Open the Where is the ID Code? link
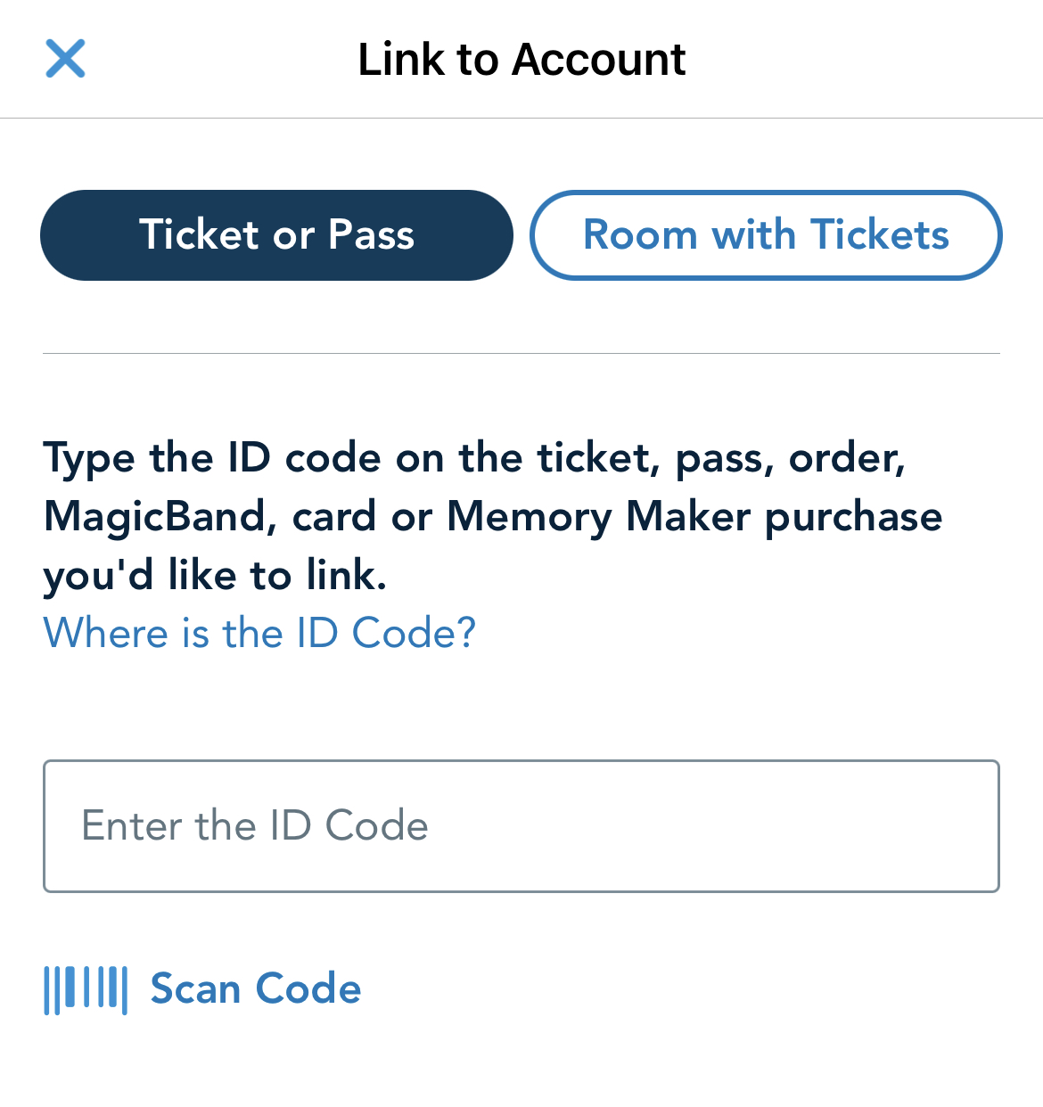 point(259,633)
